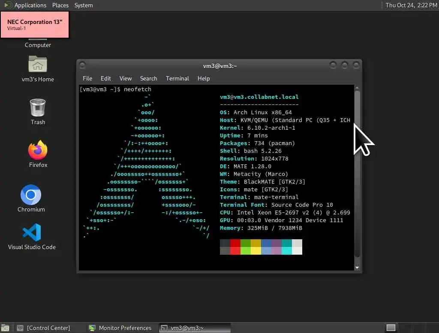Minimize the vm3@vm3 terminal window
439x333 pixels.
[x=333, y=65]
